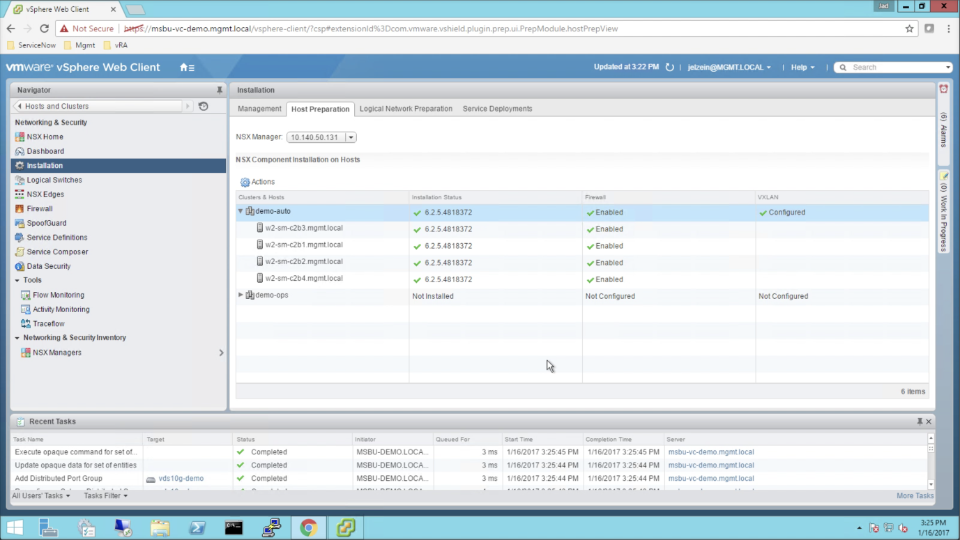The image size is (960, 540).
Task: Open Service Composer
Action: [57, 252]
